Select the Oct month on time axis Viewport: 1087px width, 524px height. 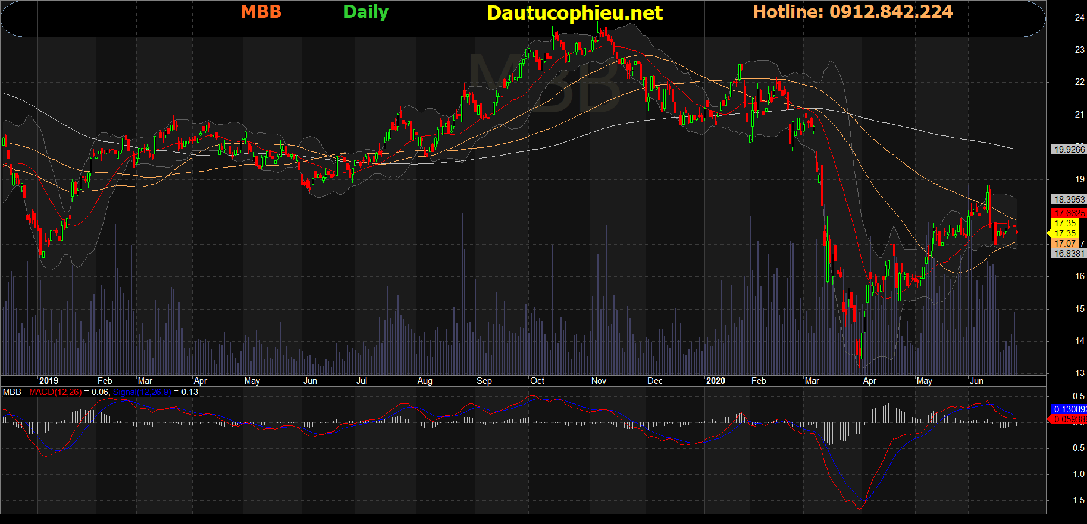[537, 381]
